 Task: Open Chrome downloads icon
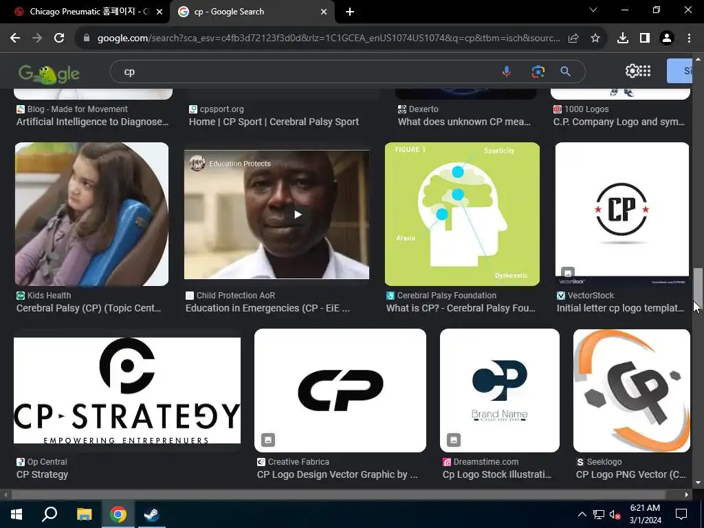(x=623, y=38)
